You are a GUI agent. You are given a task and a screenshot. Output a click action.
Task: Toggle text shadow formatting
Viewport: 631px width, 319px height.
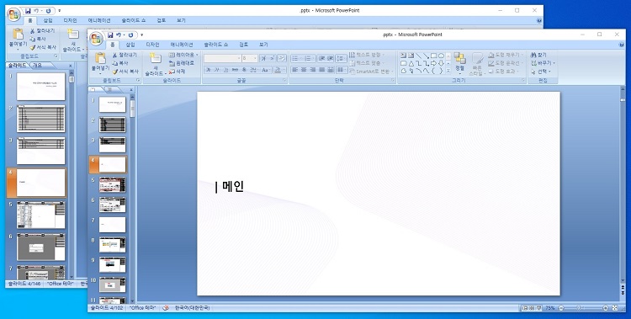244,70
